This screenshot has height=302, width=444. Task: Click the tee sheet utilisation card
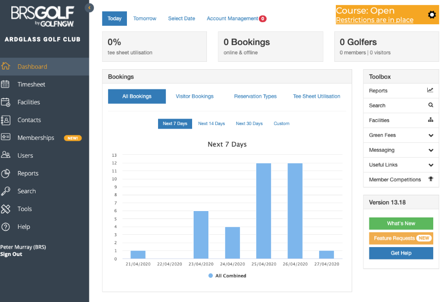point(154,46)
